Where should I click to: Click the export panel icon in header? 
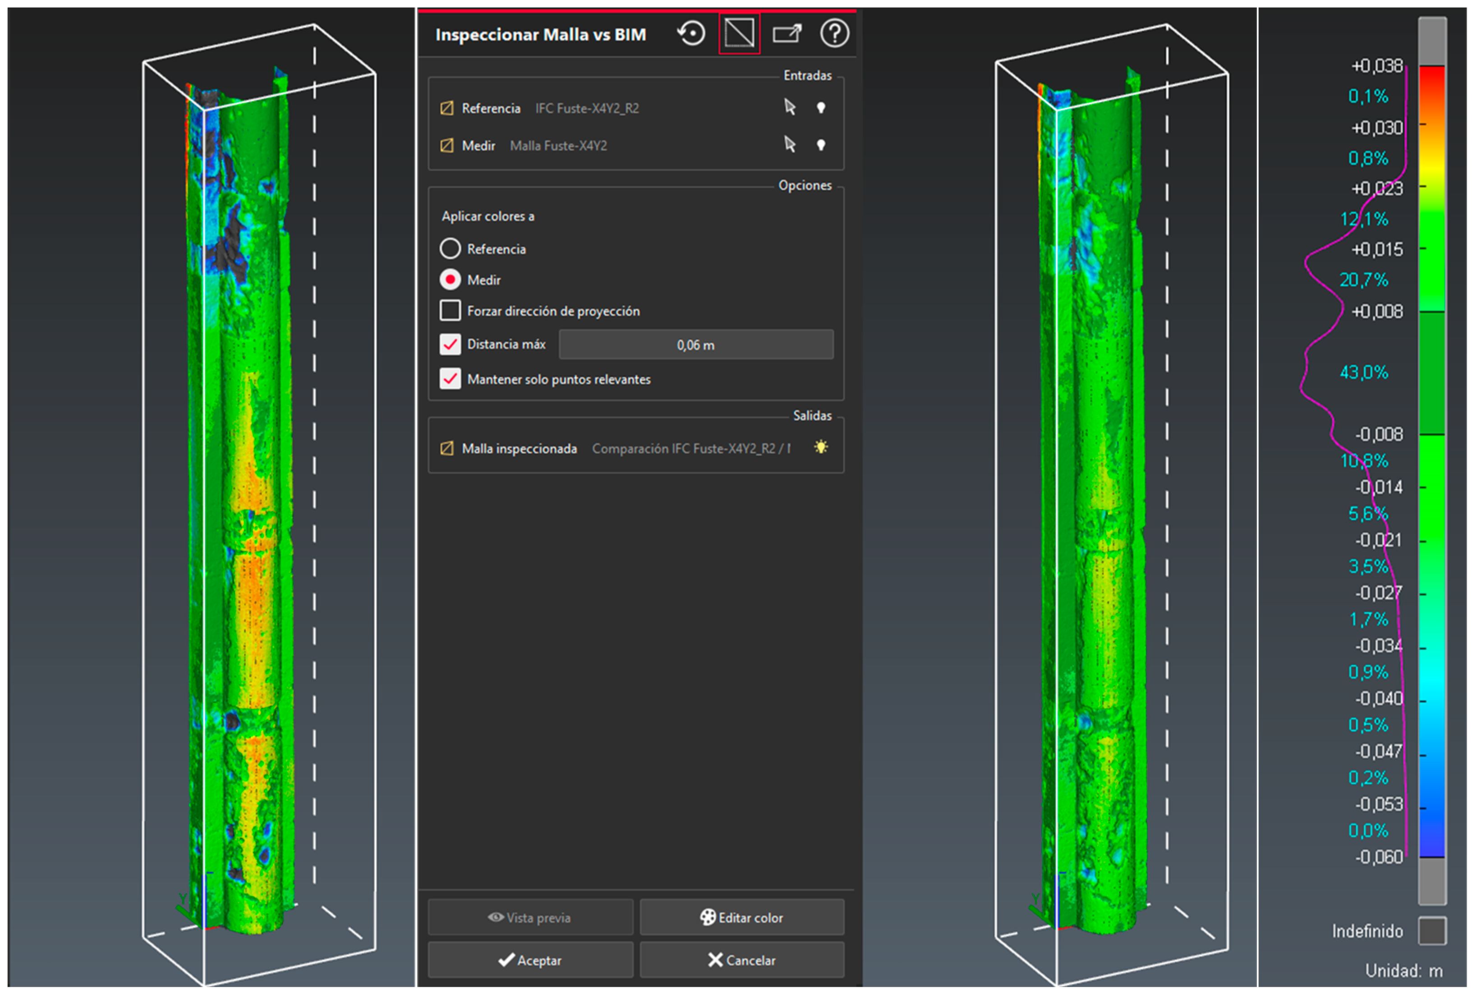pos(787,33)
